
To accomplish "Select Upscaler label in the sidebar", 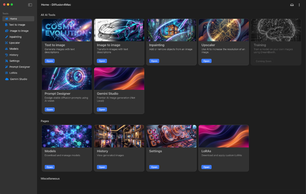I will point(14,43).
